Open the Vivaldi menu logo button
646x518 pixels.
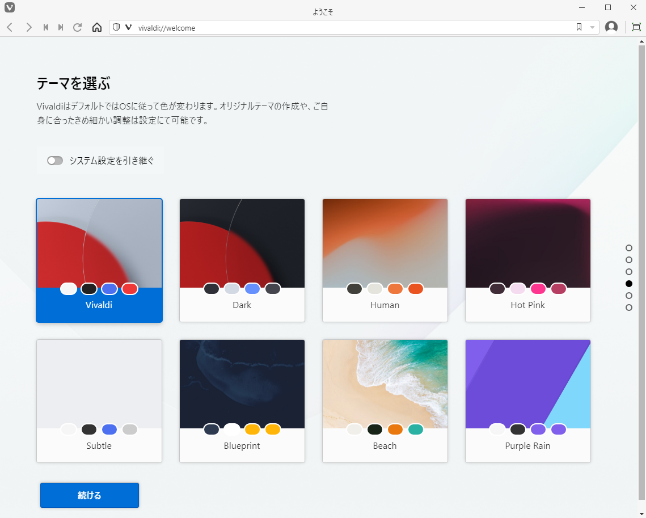(10, 7)
